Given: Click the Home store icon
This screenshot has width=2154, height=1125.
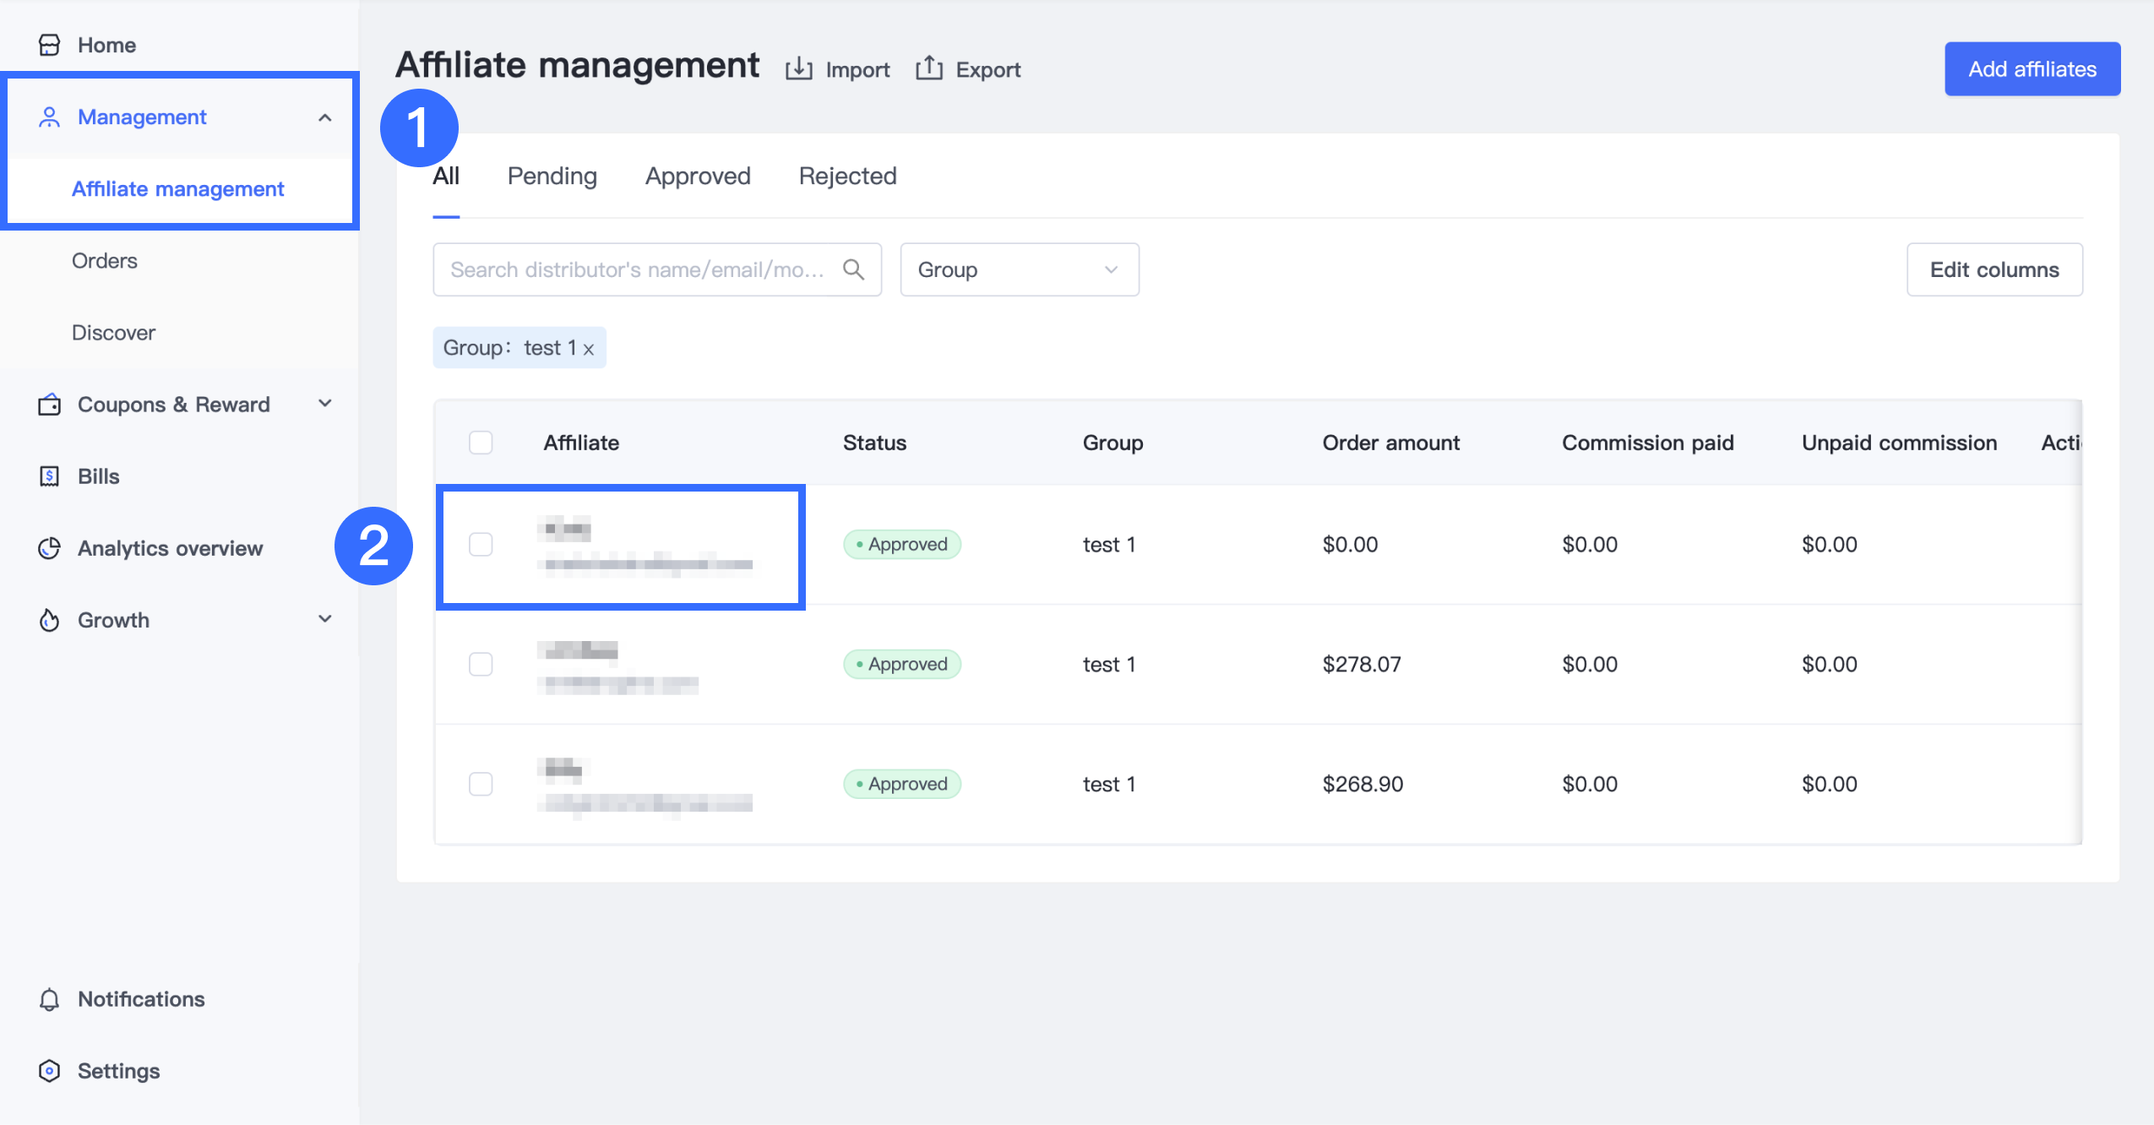Looking at the screenshot, I should [49, 45].
